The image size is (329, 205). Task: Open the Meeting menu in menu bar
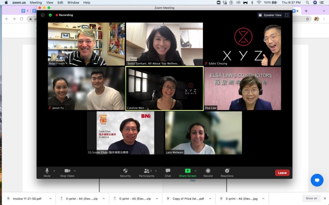36,2
